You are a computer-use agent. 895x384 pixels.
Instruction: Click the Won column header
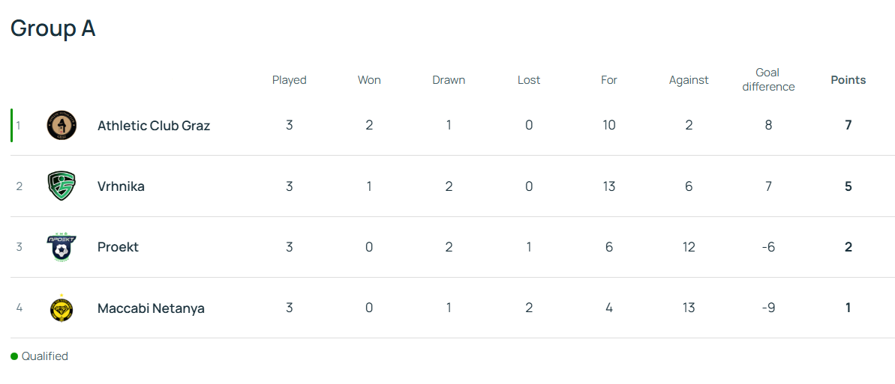(369, 80)
